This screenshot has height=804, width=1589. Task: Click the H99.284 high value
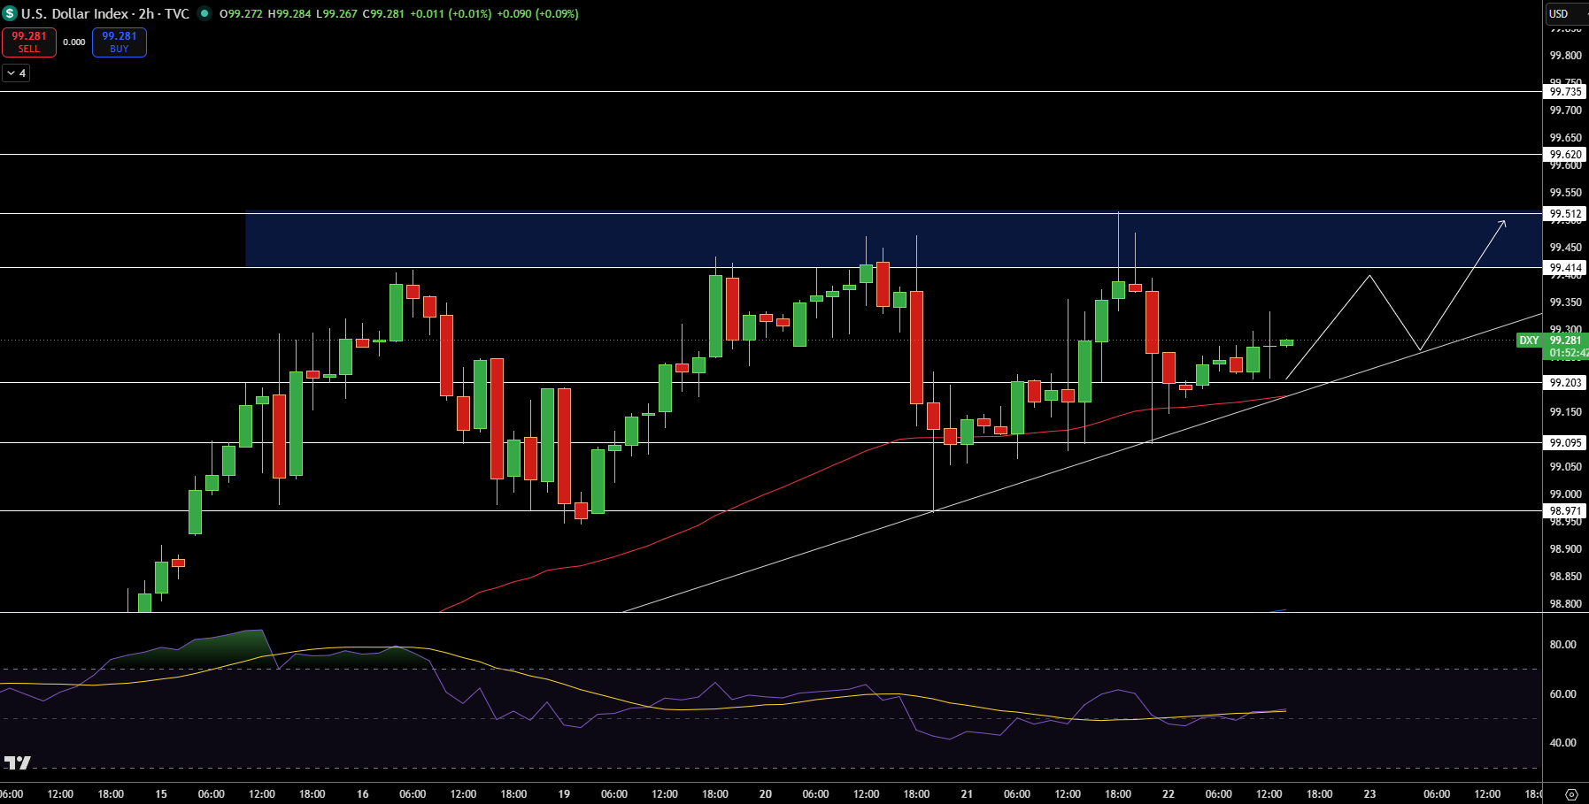point(289,13)
